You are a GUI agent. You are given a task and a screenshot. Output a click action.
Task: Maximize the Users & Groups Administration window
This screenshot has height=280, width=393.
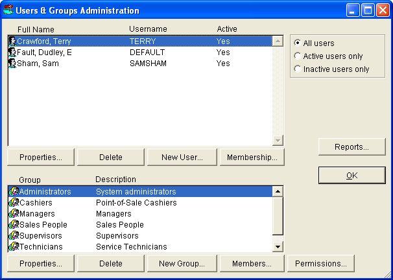pyautogui.click(x=368, y=10)
